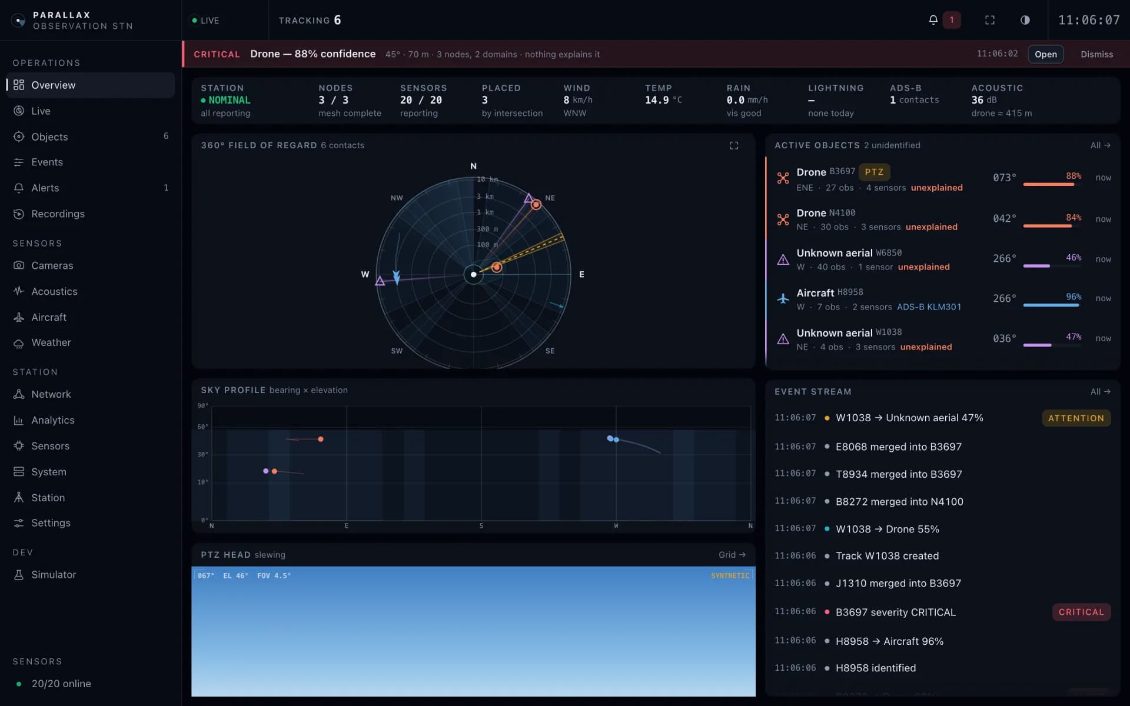Click the Acoustics waveform icon

pos(19,291)
